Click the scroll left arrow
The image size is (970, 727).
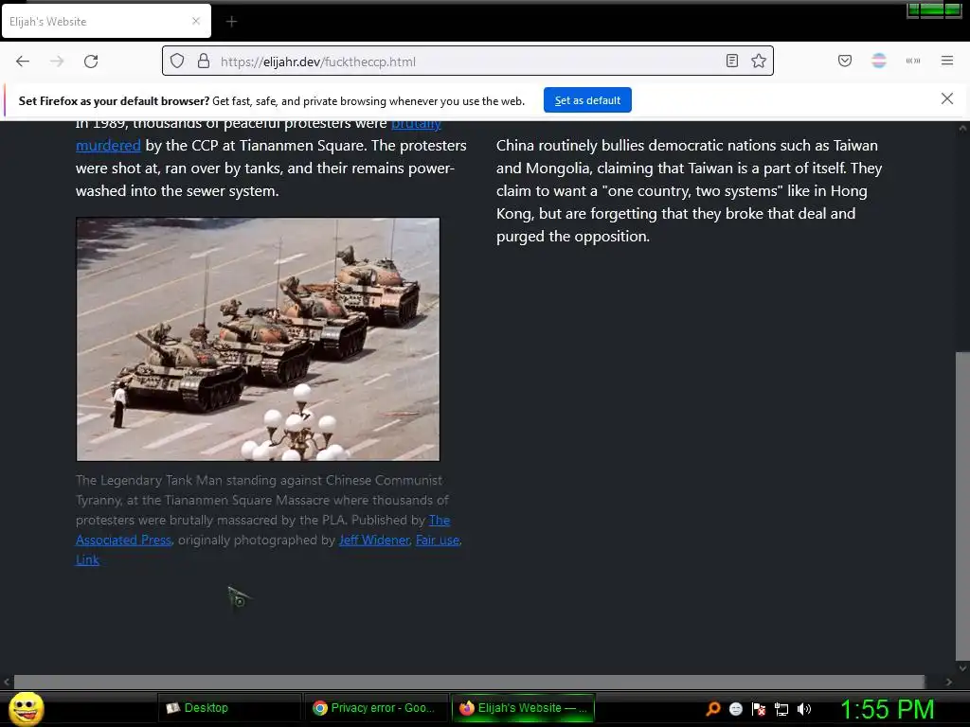coord(7,682)
